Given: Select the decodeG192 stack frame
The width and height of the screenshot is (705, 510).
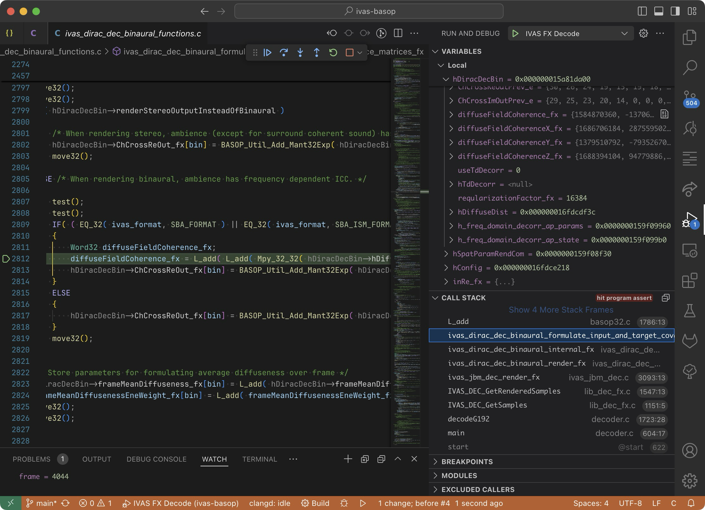Looking at the screenshot, I should 468,419.
